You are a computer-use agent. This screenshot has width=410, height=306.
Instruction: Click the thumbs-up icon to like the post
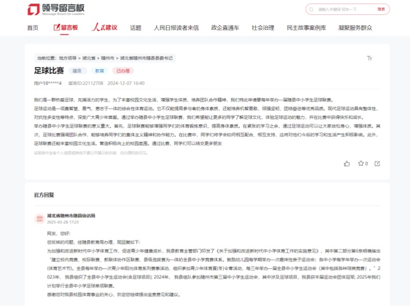click(347, 163)
